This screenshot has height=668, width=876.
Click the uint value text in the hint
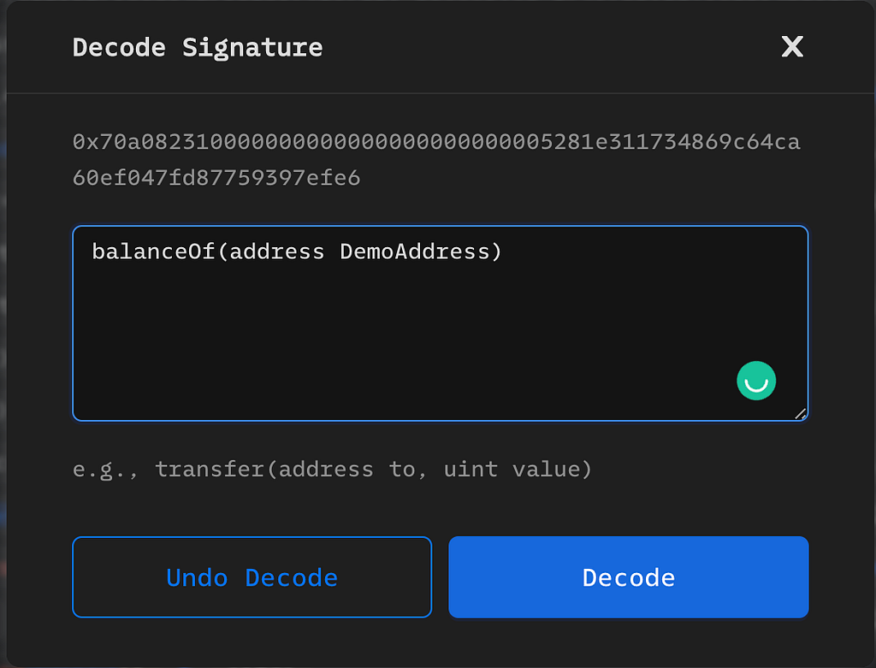pyautogui.click(x=511, y=470)
